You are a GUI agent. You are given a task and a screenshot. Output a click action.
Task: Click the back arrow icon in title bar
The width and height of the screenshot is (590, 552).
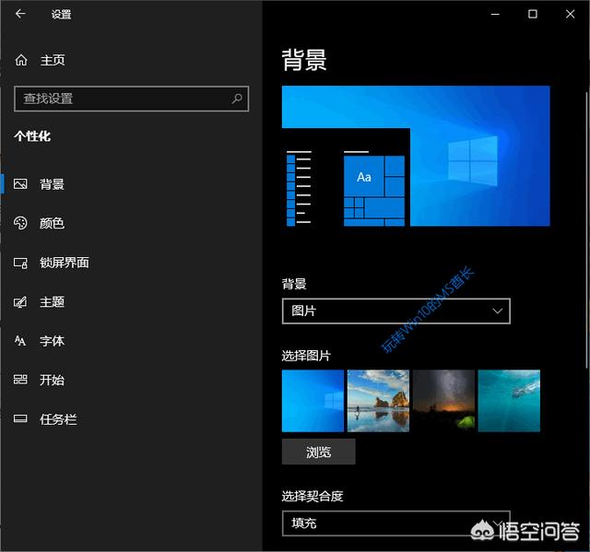click(x=21, y=14)
